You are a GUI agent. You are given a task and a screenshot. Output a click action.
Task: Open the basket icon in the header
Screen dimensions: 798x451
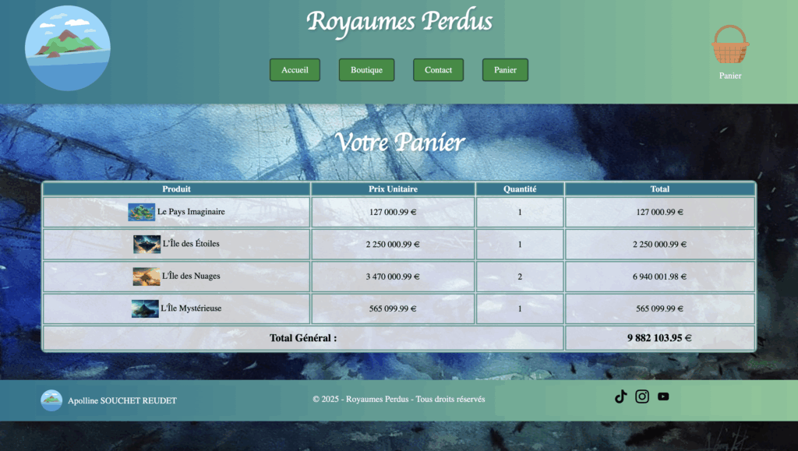click(x=730, y=44)
